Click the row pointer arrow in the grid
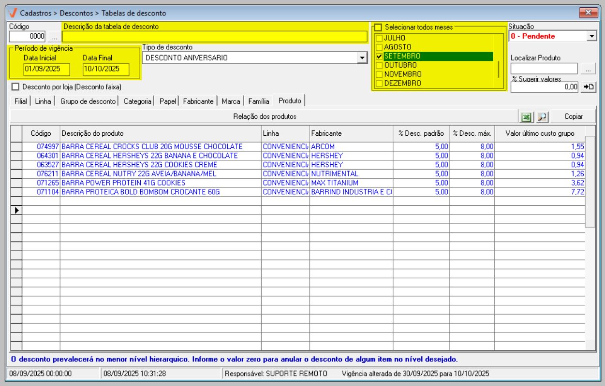The height and width of the screenshot is (386, 605). click(16, 210)
